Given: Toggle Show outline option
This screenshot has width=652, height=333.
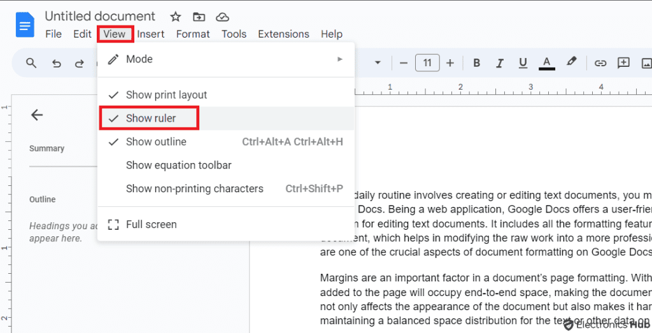Looking at the screenshot, I should click(x=156, y=142).
